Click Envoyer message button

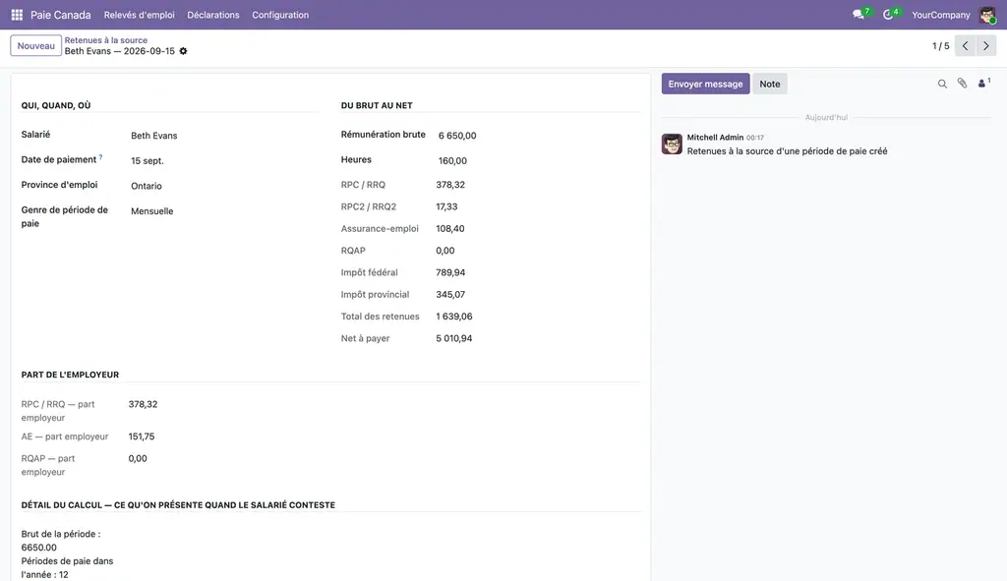click(705, 84)
